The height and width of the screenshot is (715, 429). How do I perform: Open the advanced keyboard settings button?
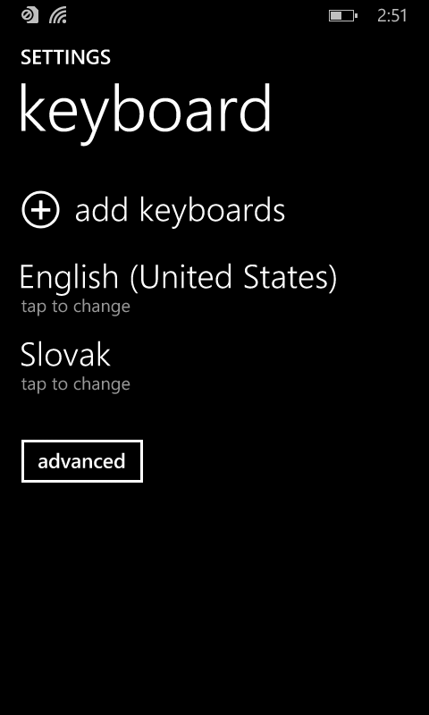point(82,461)
